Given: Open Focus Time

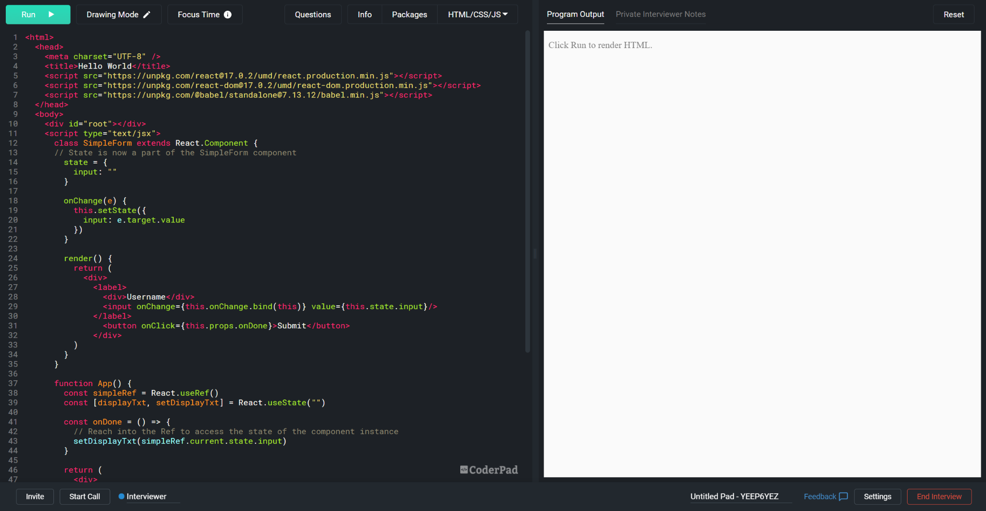Looking at the screenshot, I should [x=205, y=14].
